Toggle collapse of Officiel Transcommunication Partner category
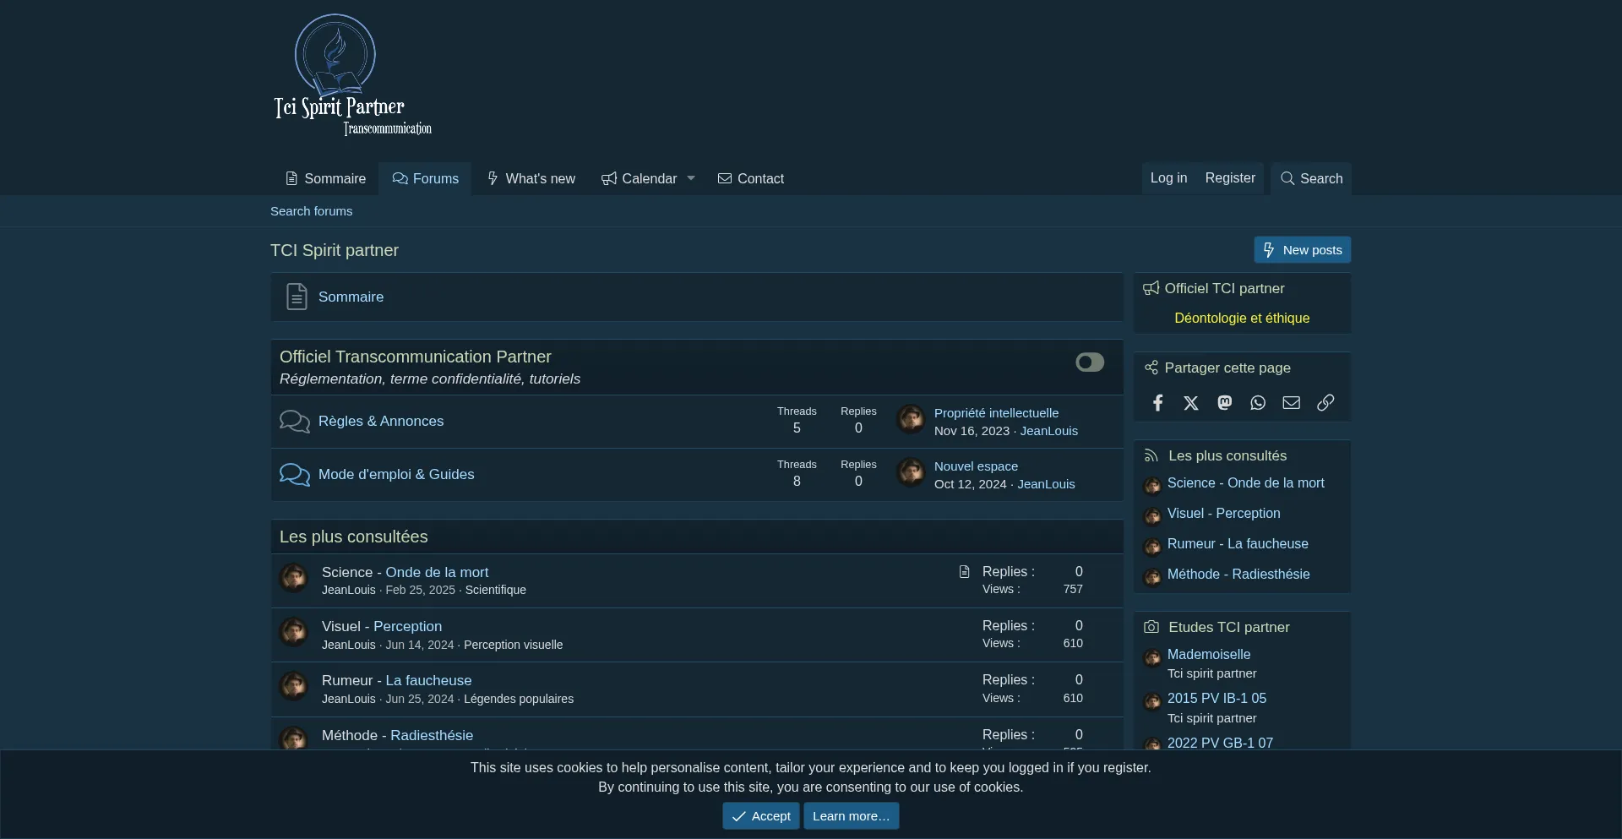Viewport: 1622px width, 839px height. coord(1090,362)
